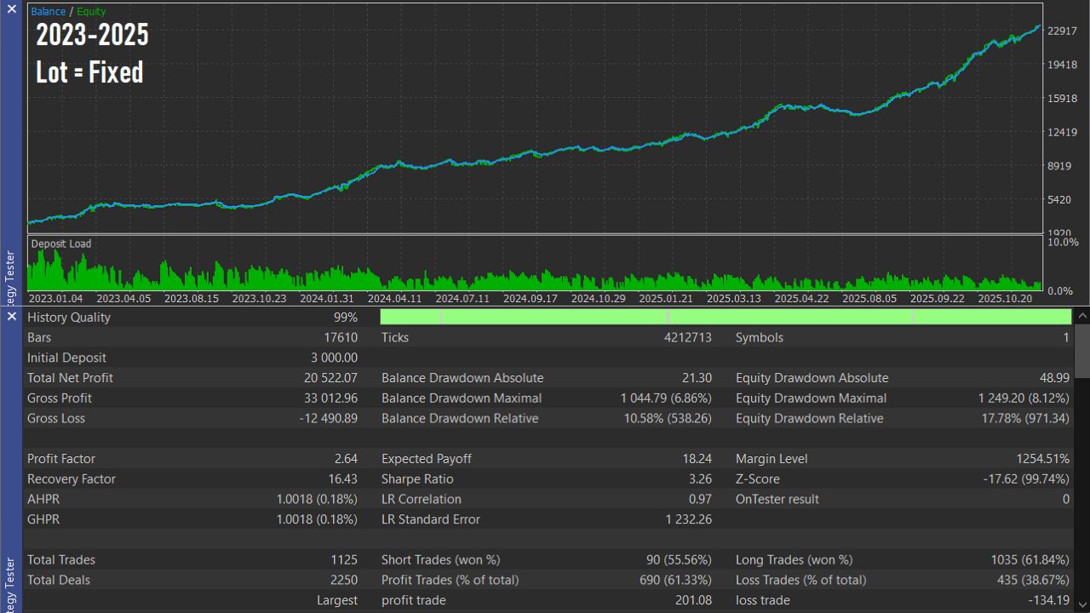Click the up arrow of the report scrollbar
Image resolution: width=1090 pixels, height=613 pixels.
click(x=1081, y=316)
